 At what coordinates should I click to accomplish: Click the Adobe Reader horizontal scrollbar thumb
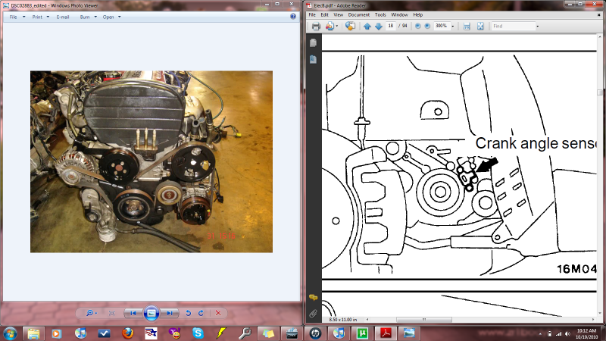click(x=424, y=319)
